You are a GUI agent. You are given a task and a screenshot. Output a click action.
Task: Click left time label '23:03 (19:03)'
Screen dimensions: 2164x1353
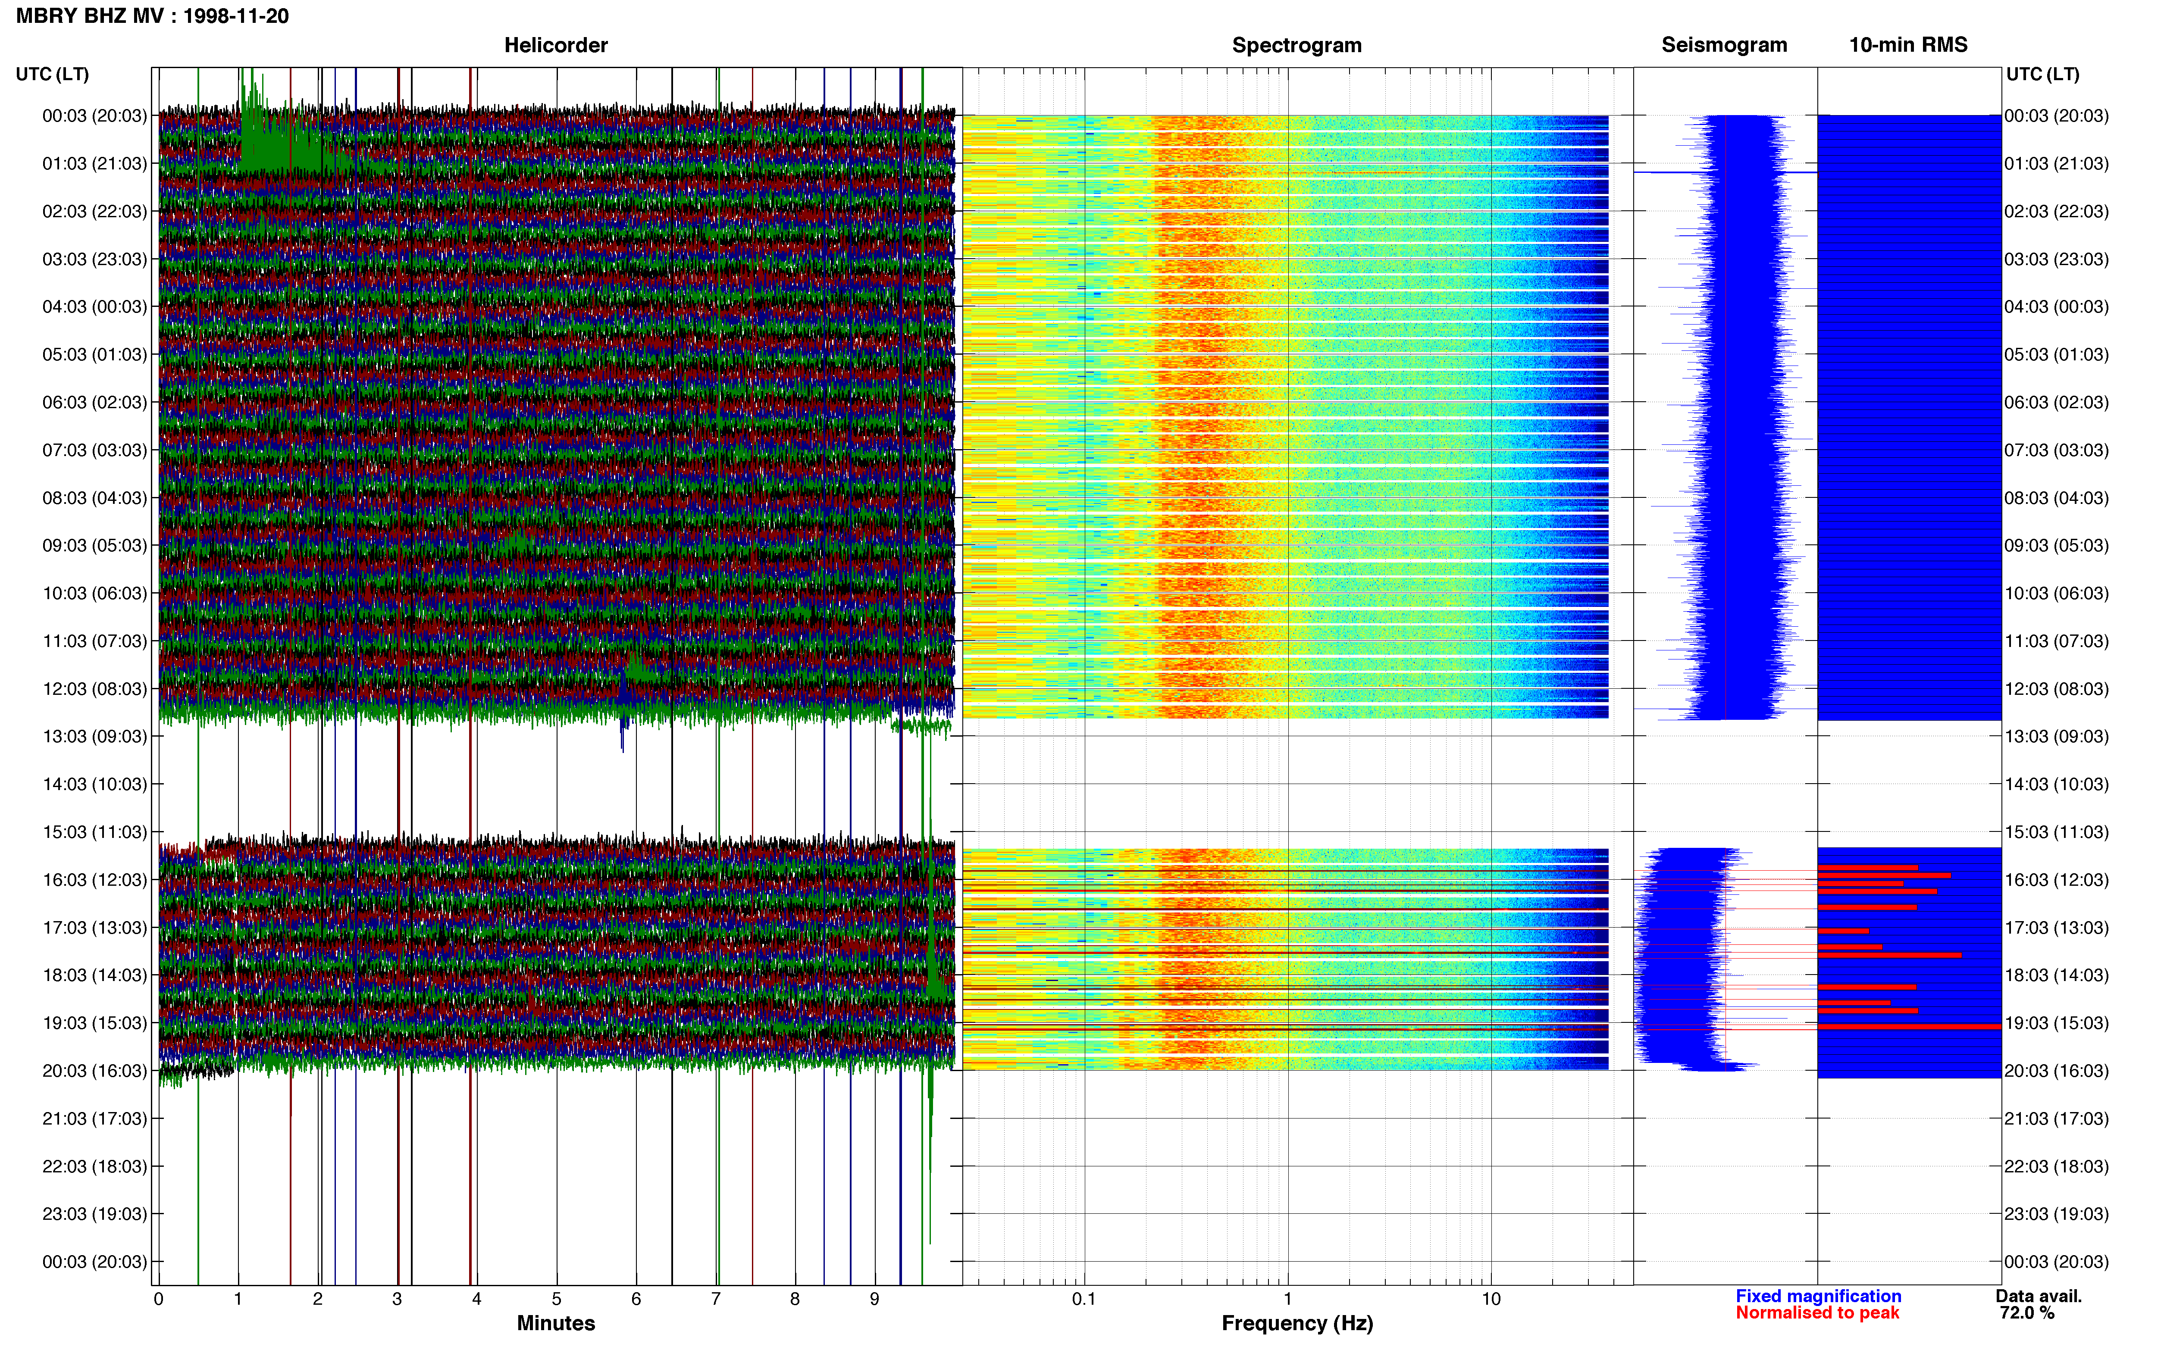(x=94, y=1213)
